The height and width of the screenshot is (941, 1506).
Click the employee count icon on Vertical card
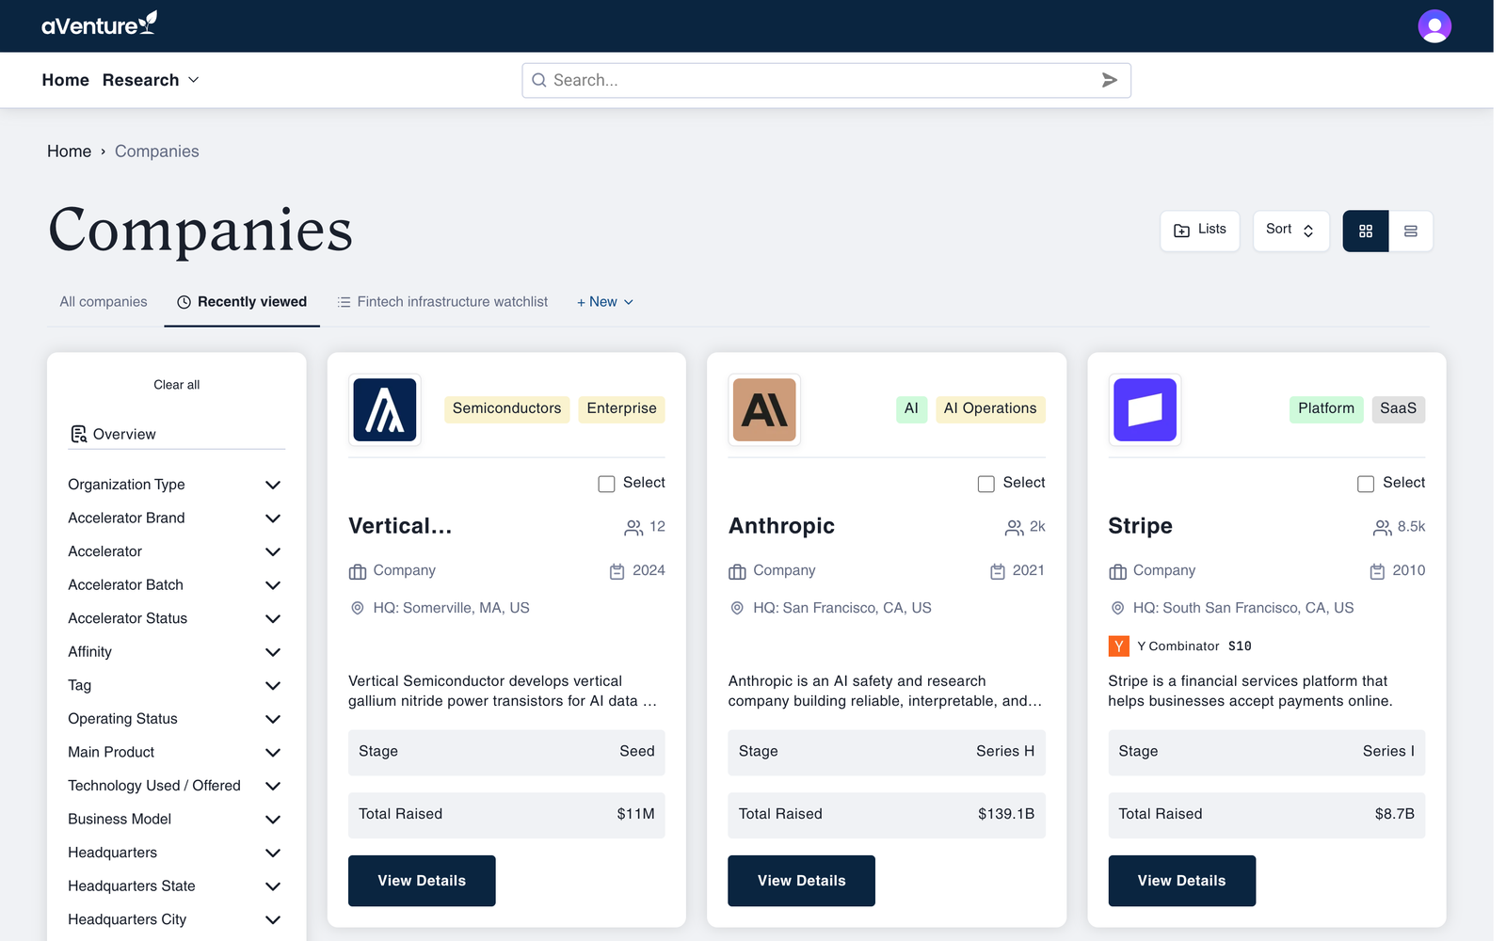point(633,527)
